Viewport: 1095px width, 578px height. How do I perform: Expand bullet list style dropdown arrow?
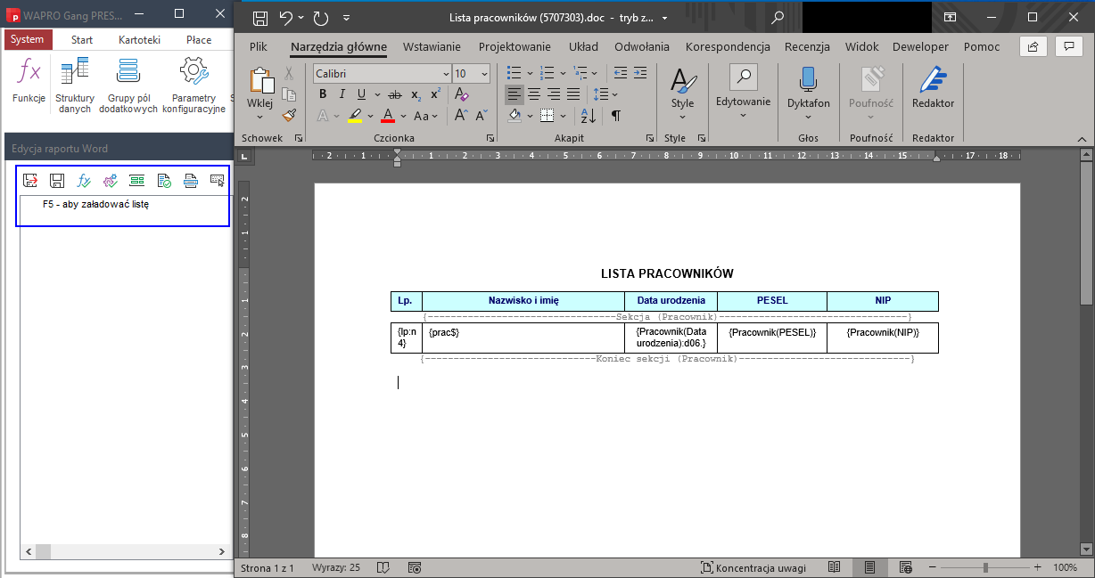coord(530,73)
